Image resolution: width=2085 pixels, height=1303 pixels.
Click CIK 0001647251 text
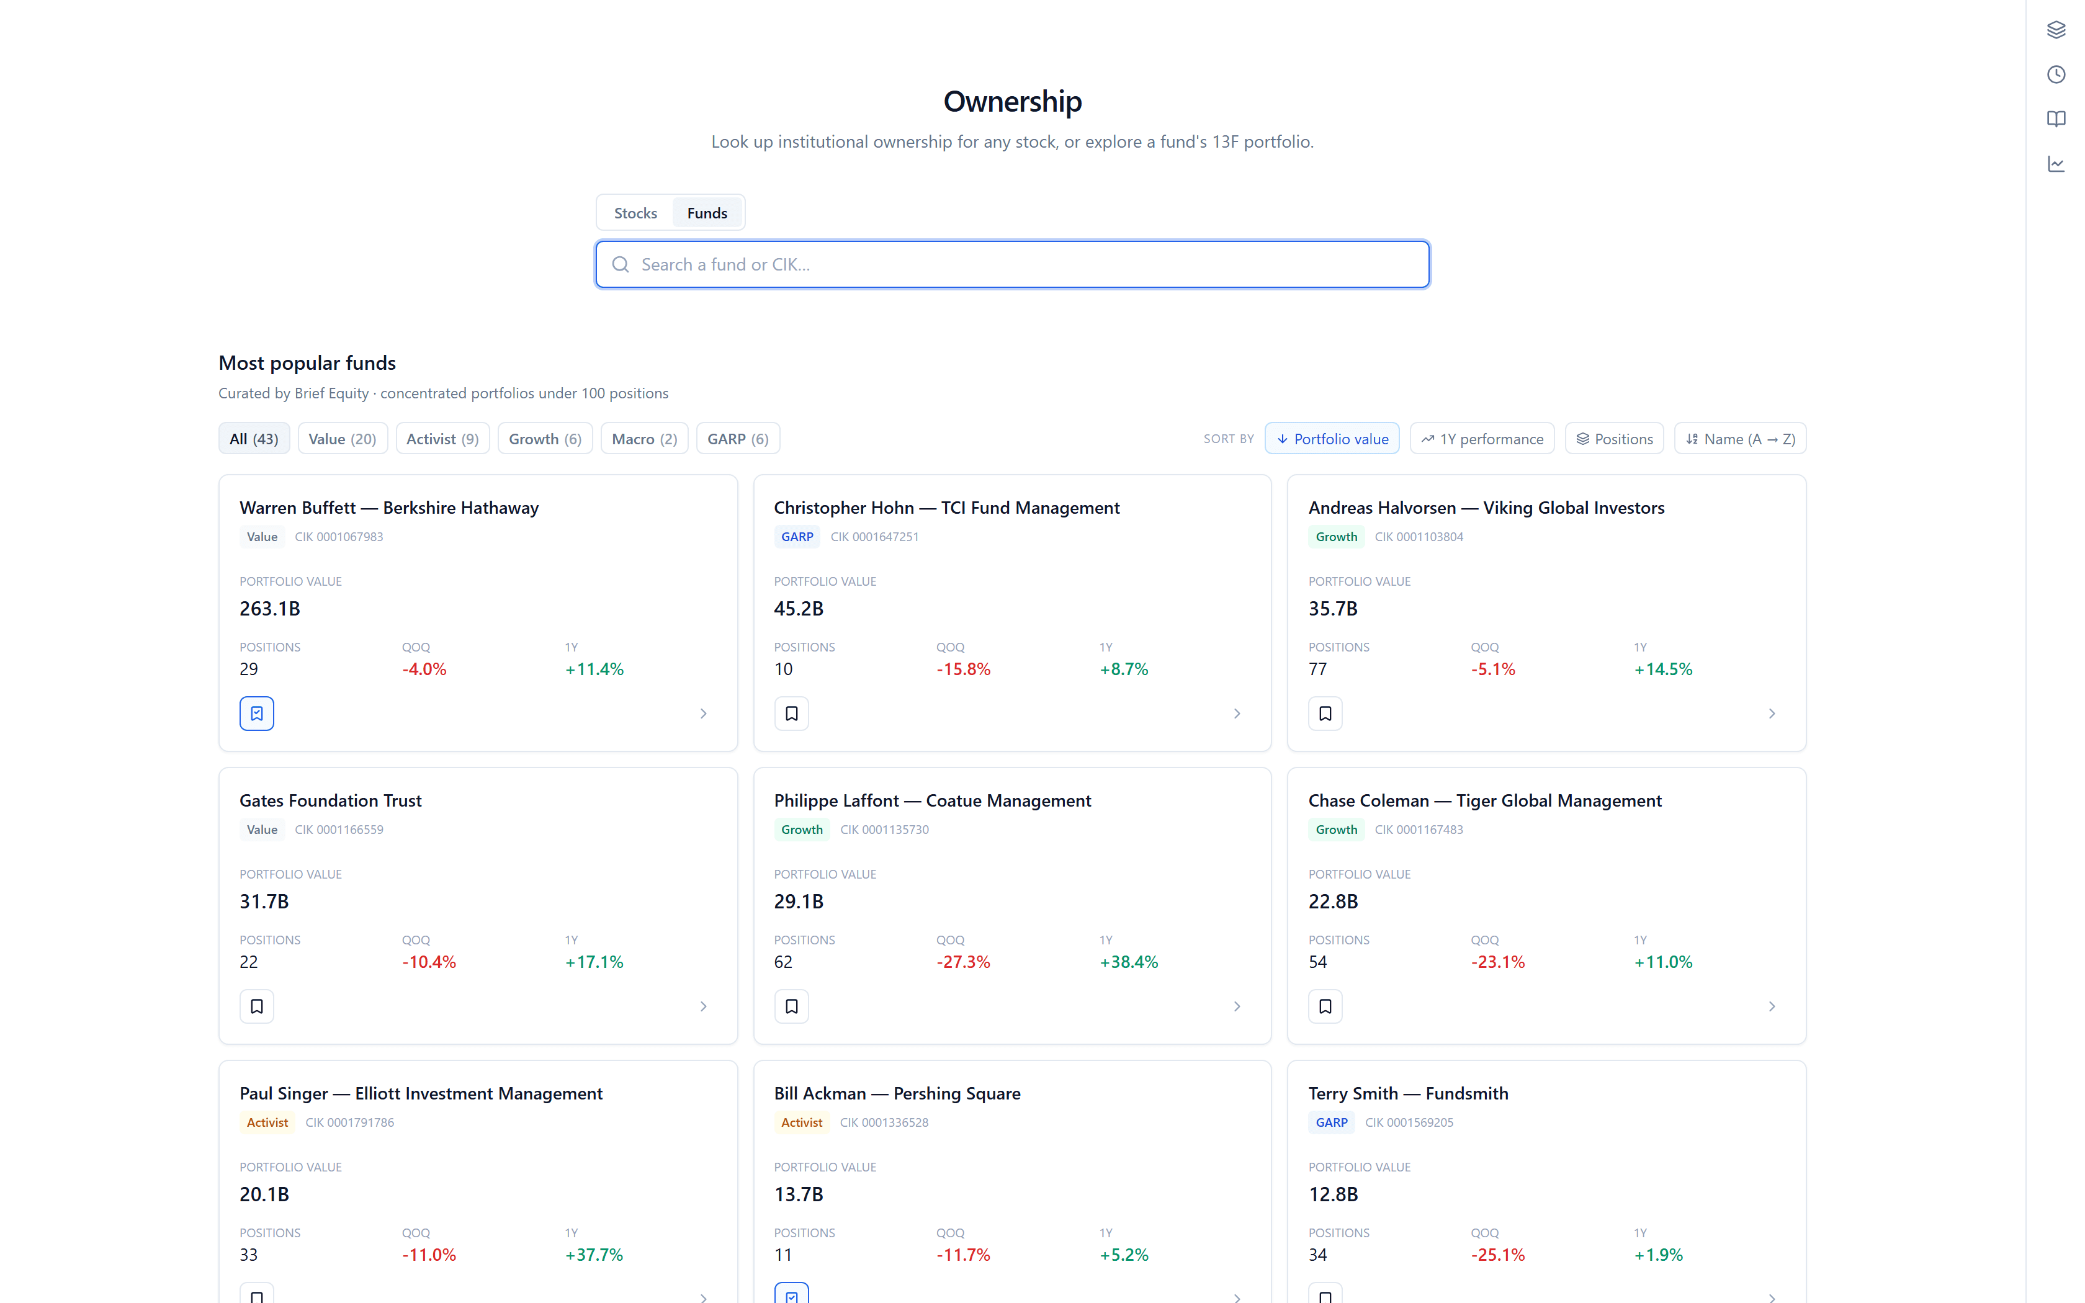[x=874, y=537]
